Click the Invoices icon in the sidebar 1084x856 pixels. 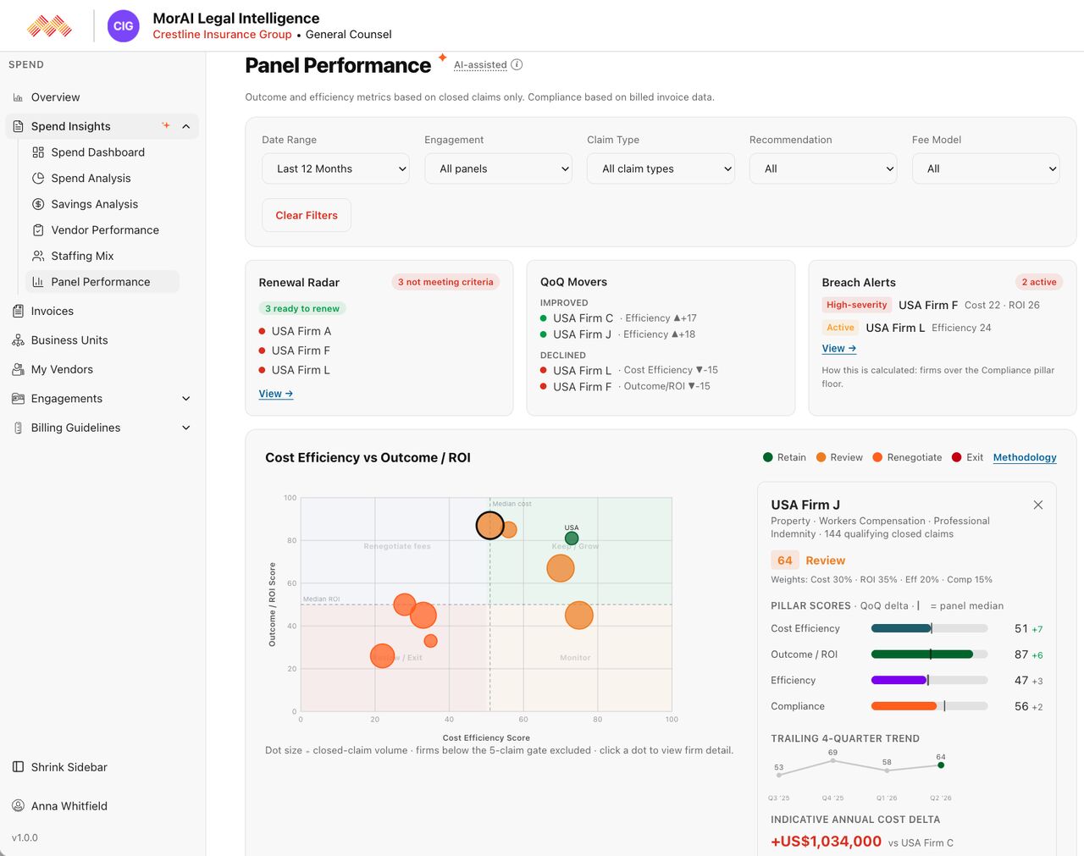(x=18, y=311)
